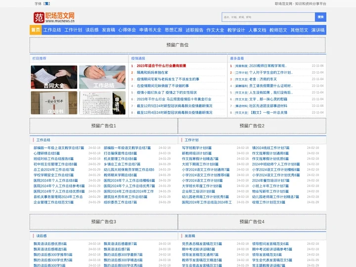
Task: Open 其他范文 navigation item
Action: 299,30
